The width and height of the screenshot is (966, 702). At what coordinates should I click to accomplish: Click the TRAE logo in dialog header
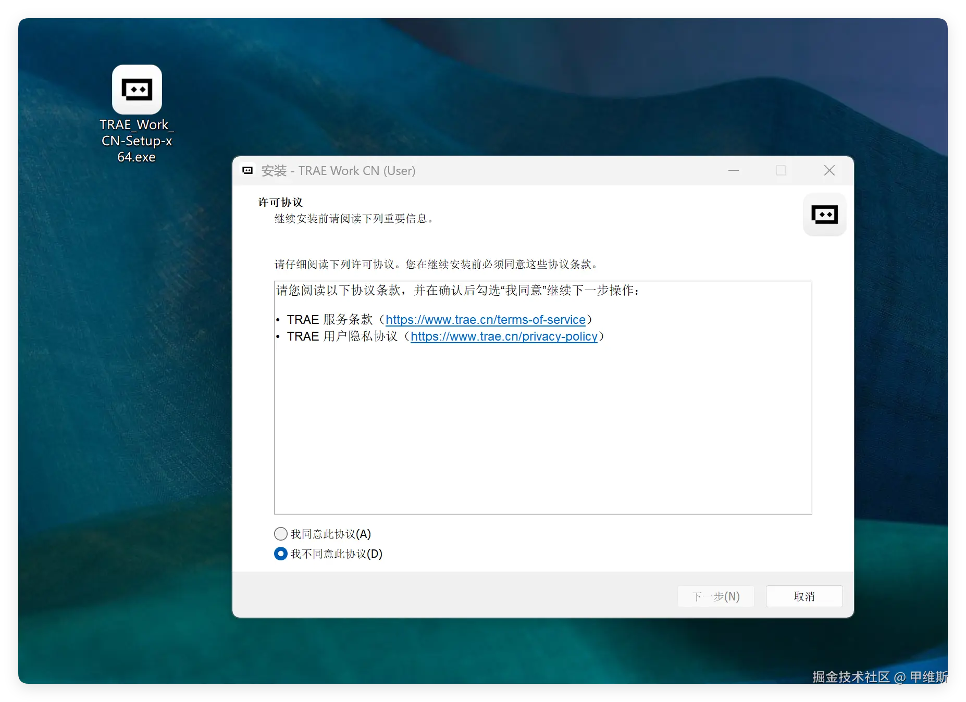coord(824,215)
